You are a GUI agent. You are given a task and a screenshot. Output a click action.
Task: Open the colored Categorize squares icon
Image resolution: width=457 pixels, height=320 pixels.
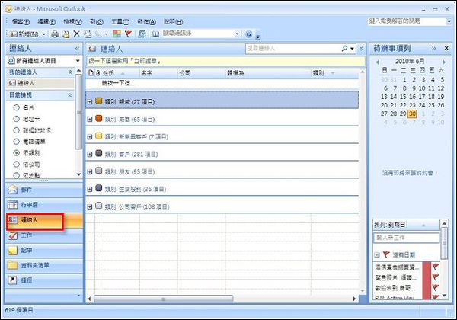117,34
